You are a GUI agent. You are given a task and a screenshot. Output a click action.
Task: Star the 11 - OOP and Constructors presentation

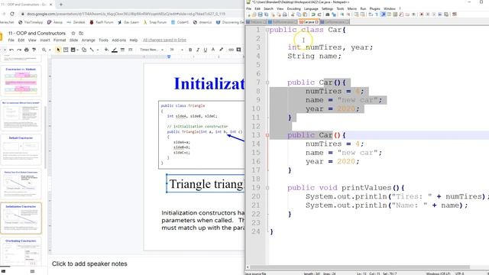pos(73,33)
